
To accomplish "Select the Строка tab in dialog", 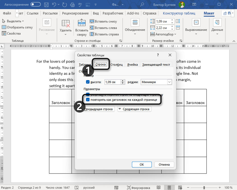I will [100, 64].
